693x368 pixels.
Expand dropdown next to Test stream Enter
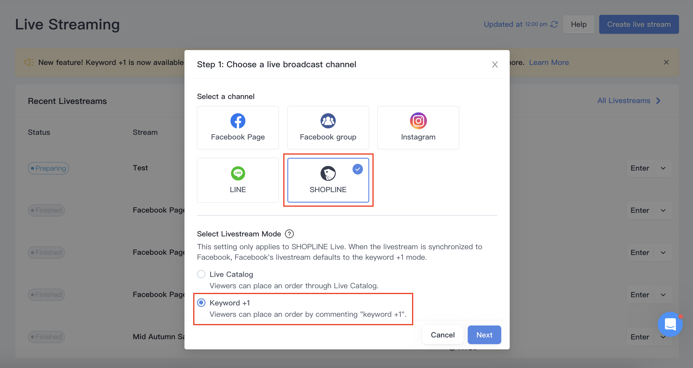click(x=663, y=168)
